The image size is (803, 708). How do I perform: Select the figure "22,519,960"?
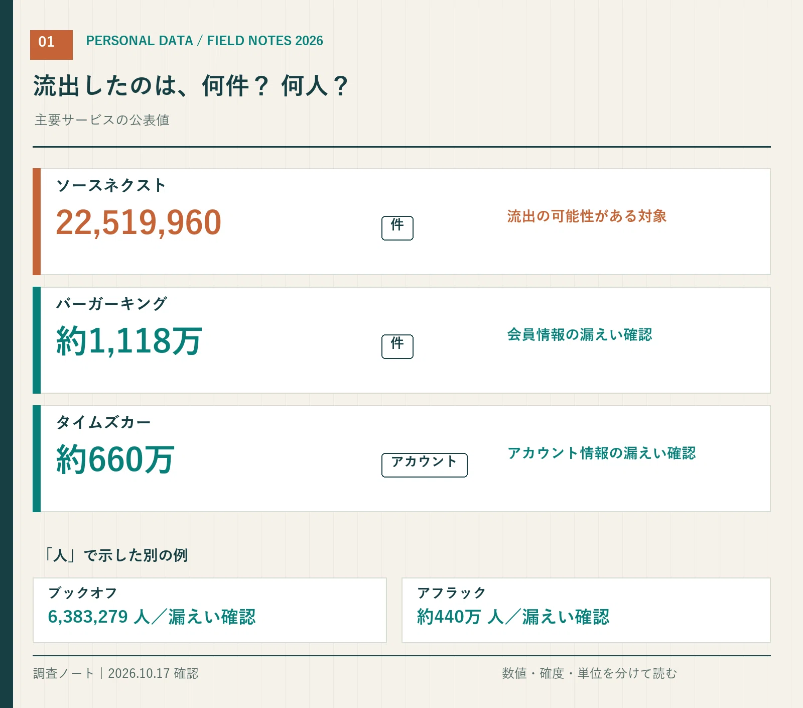(139, 222)
